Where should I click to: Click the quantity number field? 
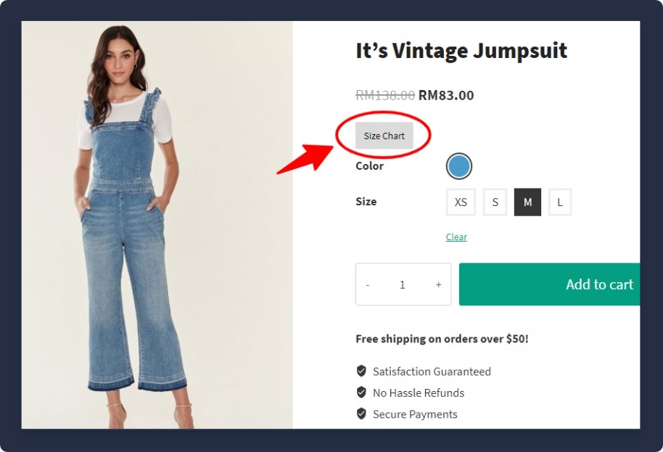(x=403, y=284)
